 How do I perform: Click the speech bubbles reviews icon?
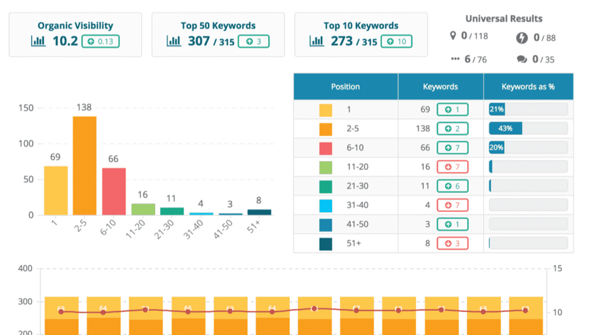point(522,60)
